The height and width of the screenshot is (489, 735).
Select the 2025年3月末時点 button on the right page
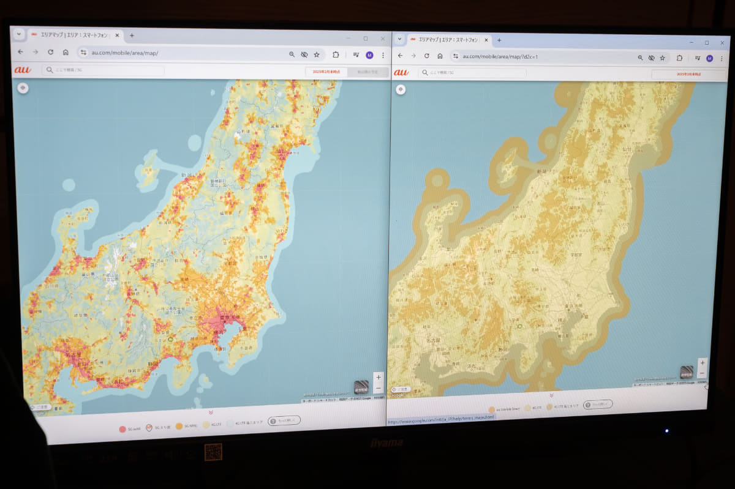tap(688, 75)
